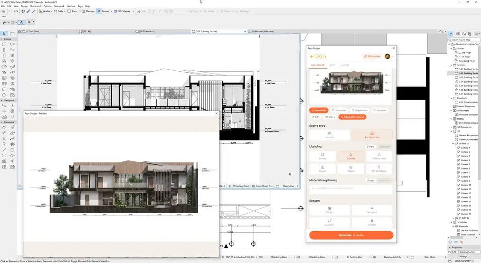The height and width of the screenshot is (263, 481).
Task: Click the Compare button
Action: tap(380, 110)
